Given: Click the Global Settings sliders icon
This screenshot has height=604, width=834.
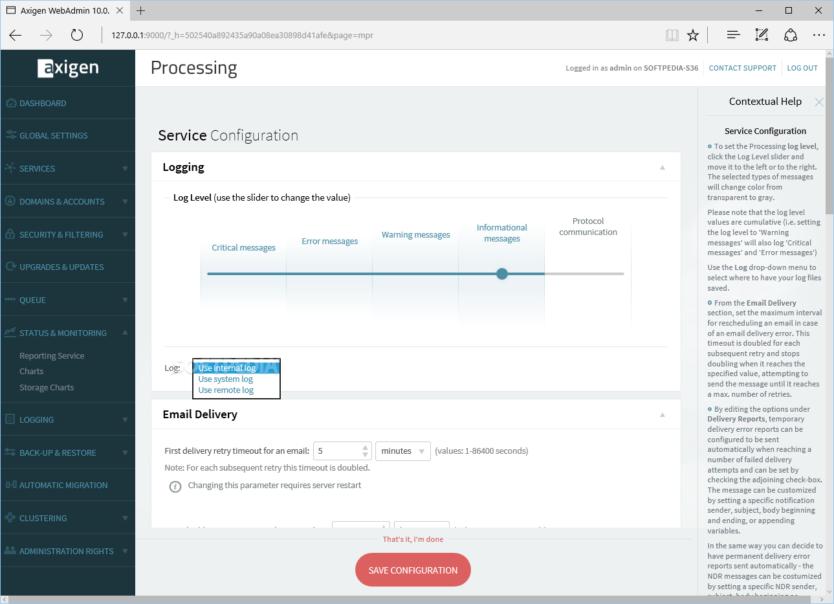Looking at the screenshot, I should [x=10, y=135].
